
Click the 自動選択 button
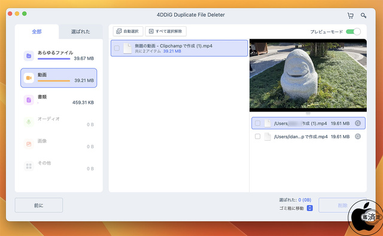pos(128,31)
